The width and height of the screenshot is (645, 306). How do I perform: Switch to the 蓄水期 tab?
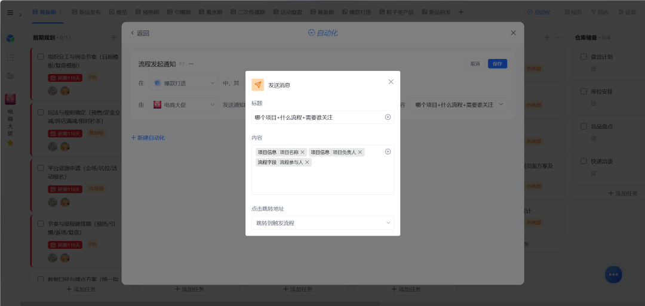211,13
